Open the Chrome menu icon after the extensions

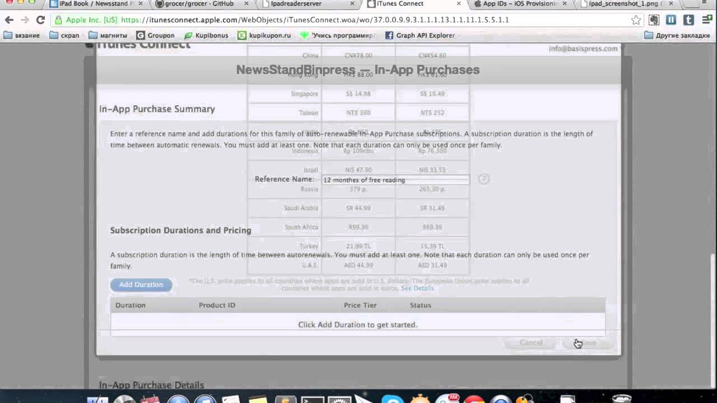click(706, 20)
